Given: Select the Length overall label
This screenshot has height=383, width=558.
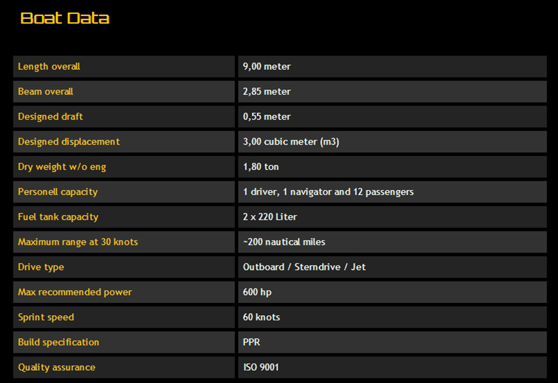Looking at the screenshot, I should tap(49, 67).
